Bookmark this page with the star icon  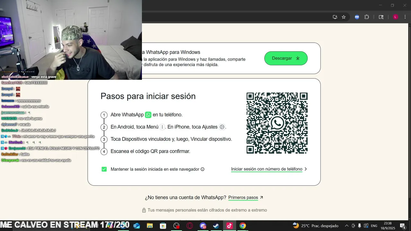coord(344,17)
